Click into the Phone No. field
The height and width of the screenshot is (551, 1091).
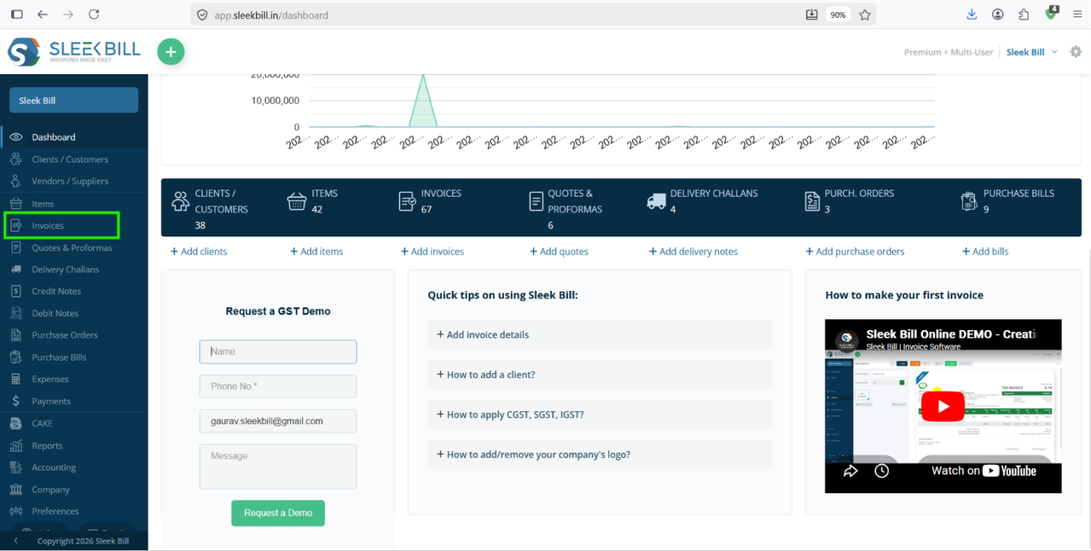[278, 386]
